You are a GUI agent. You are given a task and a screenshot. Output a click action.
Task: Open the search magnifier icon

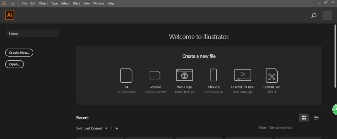coord(314,16)
